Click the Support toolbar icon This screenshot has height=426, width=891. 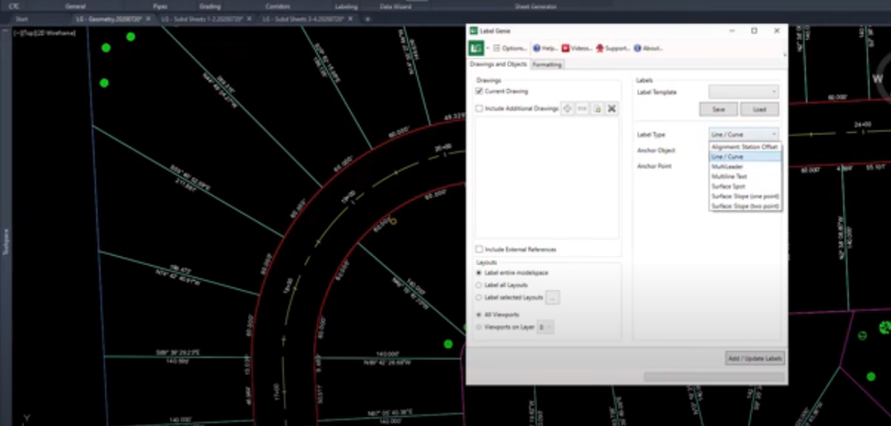(x=613, y=48)
